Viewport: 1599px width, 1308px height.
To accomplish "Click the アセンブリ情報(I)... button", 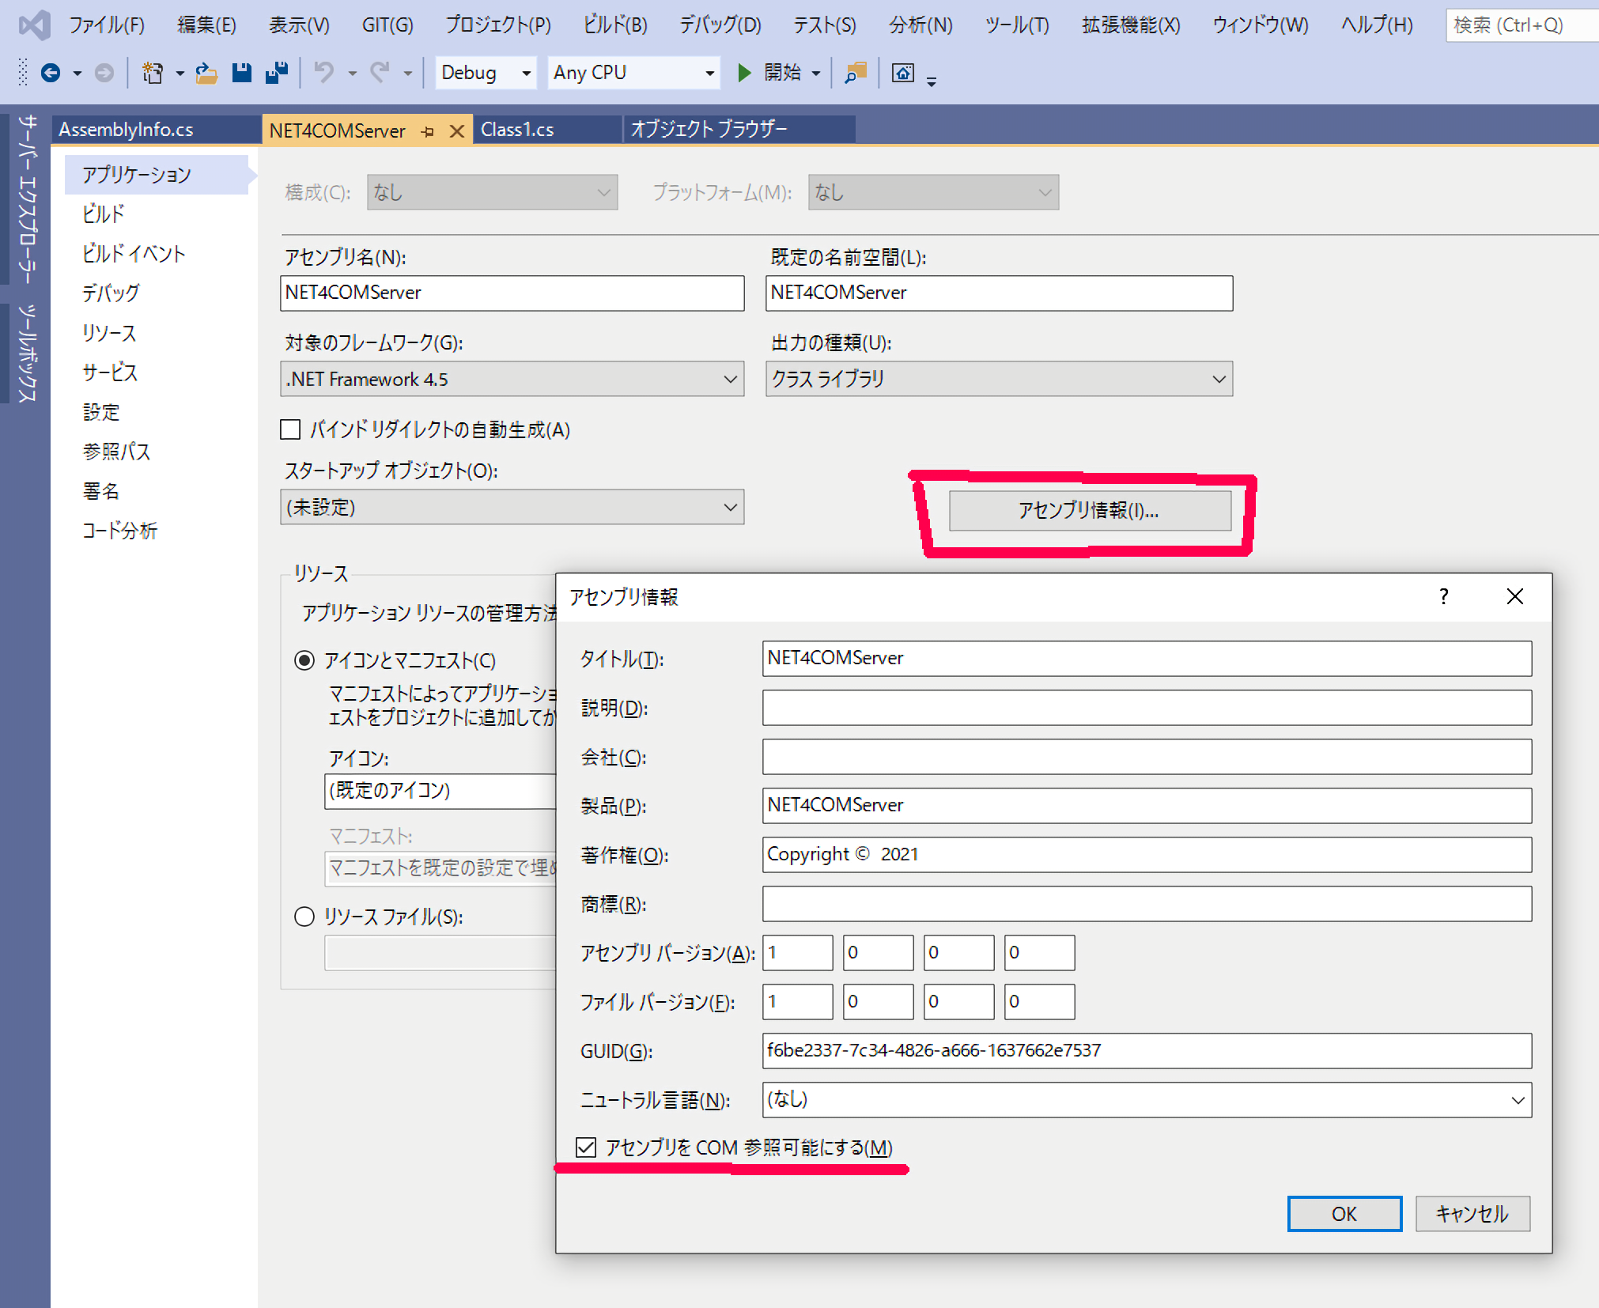I will 1089,510.
